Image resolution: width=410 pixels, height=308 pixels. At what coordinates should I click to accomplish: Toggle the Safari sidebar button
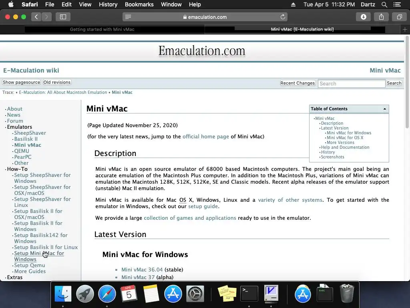click(63, 17)
